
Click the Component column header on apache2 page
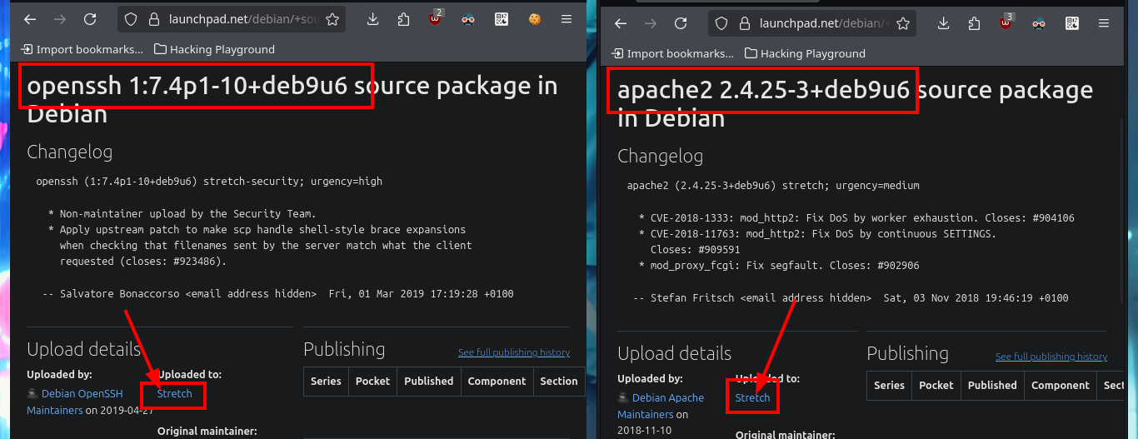click(1060, 385)
